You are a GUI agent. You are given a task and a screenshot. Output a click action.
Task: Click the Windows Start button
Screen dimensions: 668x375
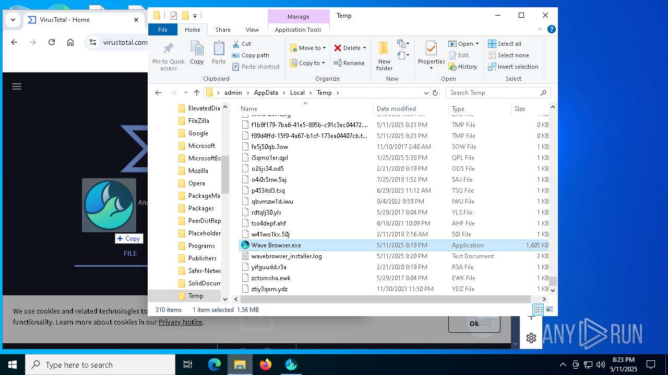click(13, 365)
